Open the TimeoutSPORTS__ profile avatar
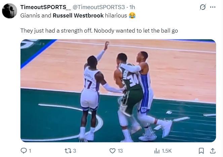223x157 pixels. (9, 11)
